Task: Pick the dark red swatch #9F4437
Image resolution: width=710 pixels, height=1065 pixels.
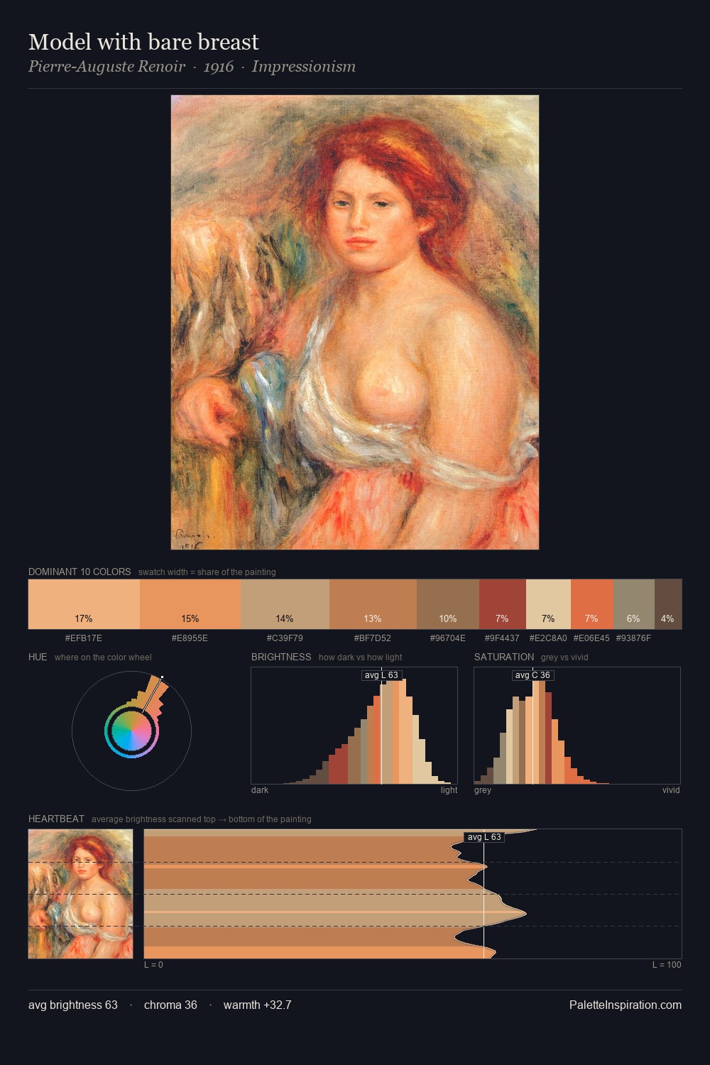Action: [503, 604]
